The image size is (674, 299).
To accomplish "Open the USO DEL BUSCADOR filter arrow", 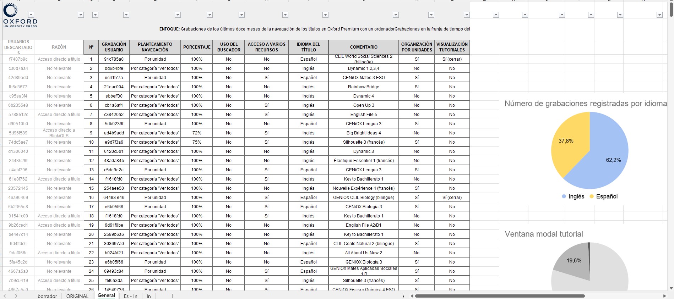I will (241, 15).
